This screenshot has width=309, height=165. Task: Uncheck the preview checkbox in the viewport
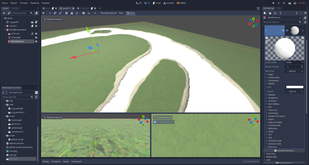[155, 122]
